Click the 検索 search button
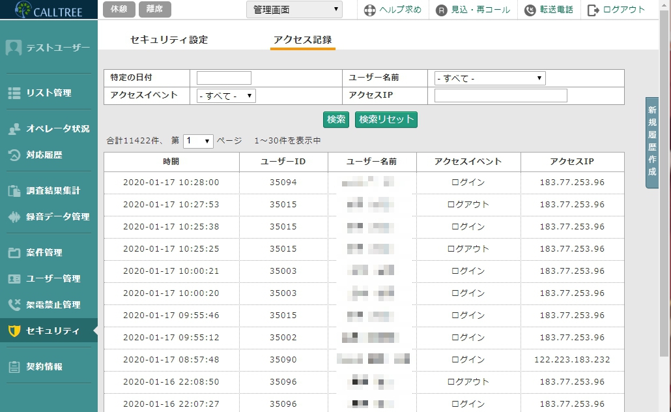Image resolution: width=671 pixels, height=412 pixels. (x=335, y=120)
